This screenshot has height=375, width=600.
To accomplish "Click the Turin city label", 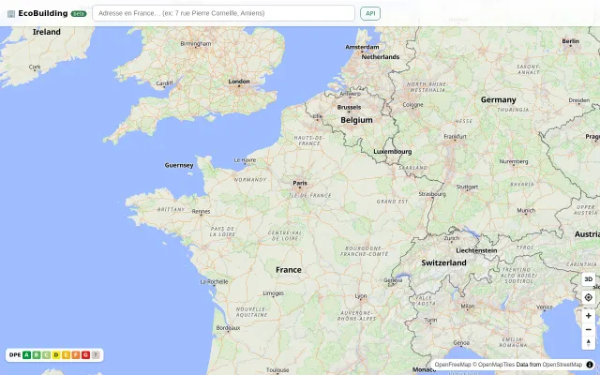I will pos(430,320).
